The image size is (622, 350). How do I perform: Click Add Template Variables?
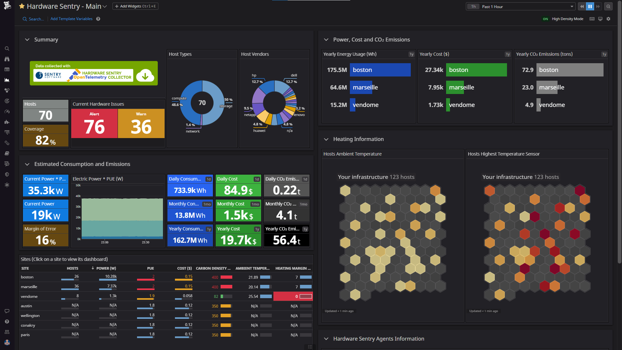tap(71, 19)
